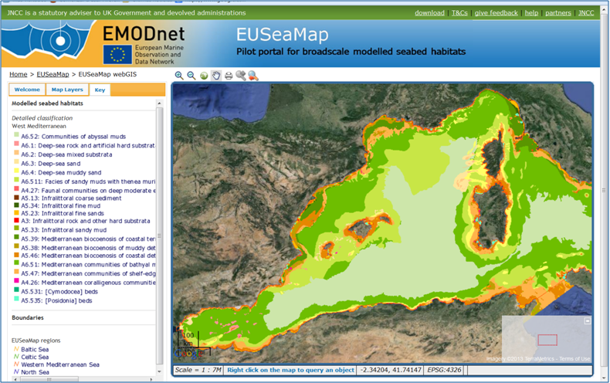This screenshot has width=610, height=383.
Task: Collapse the overview map with its minimize icon
Action: [588, 320]
